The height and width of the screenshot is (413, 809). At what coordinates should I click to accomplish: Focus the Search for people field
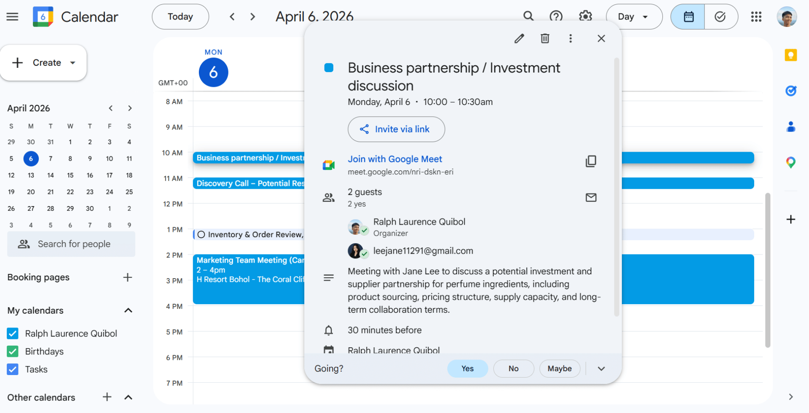[71, 244]
